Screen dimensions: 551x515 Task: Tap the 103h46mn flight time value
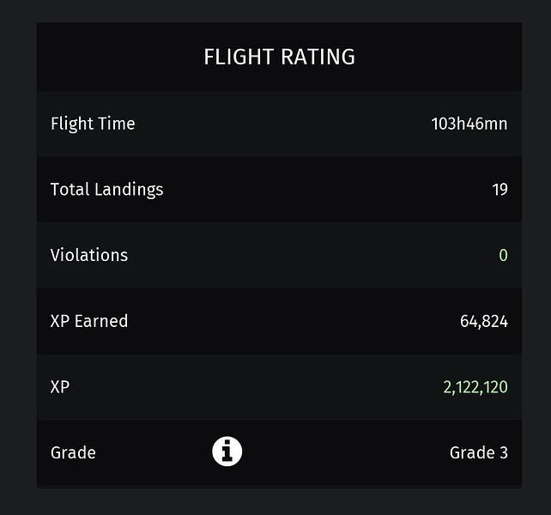pyautogui.click(x=469, y=124)
